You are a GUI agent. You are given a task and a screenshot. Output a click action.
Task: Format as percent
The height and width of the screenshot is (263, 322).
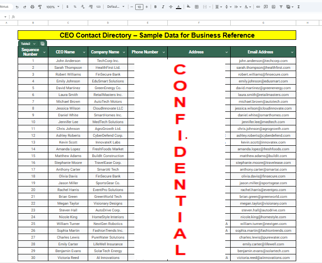[x=75, y=7]
